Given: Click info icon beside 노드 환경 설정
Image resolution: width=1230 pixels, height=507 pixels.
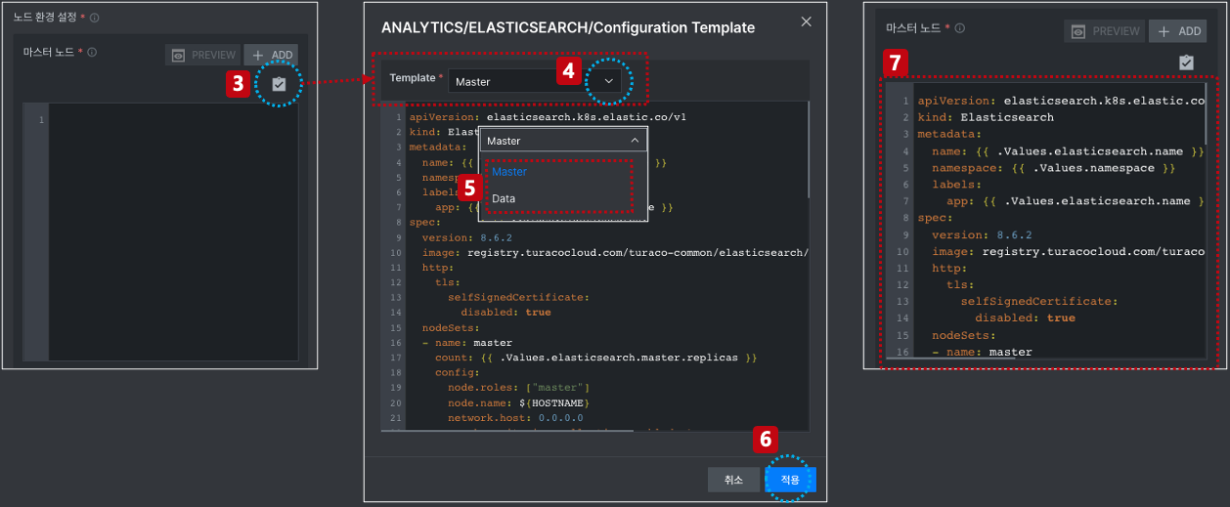Looking at the screenshot, I should 95,18.
